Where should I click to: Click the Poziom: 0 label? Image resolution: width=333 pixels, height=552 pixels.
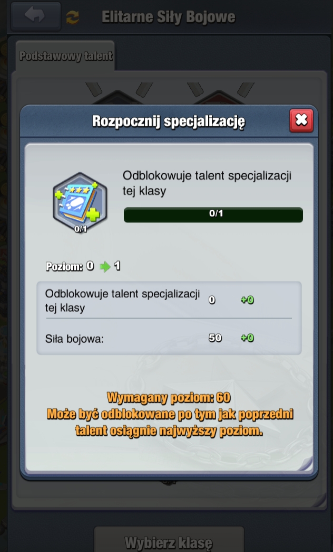[70, 267]
